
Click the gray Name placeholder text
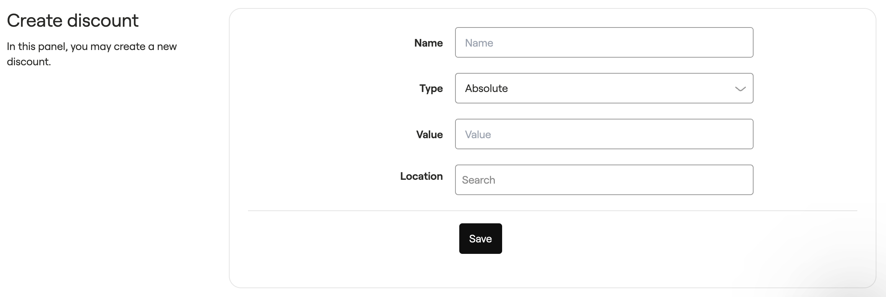(479, 43)
